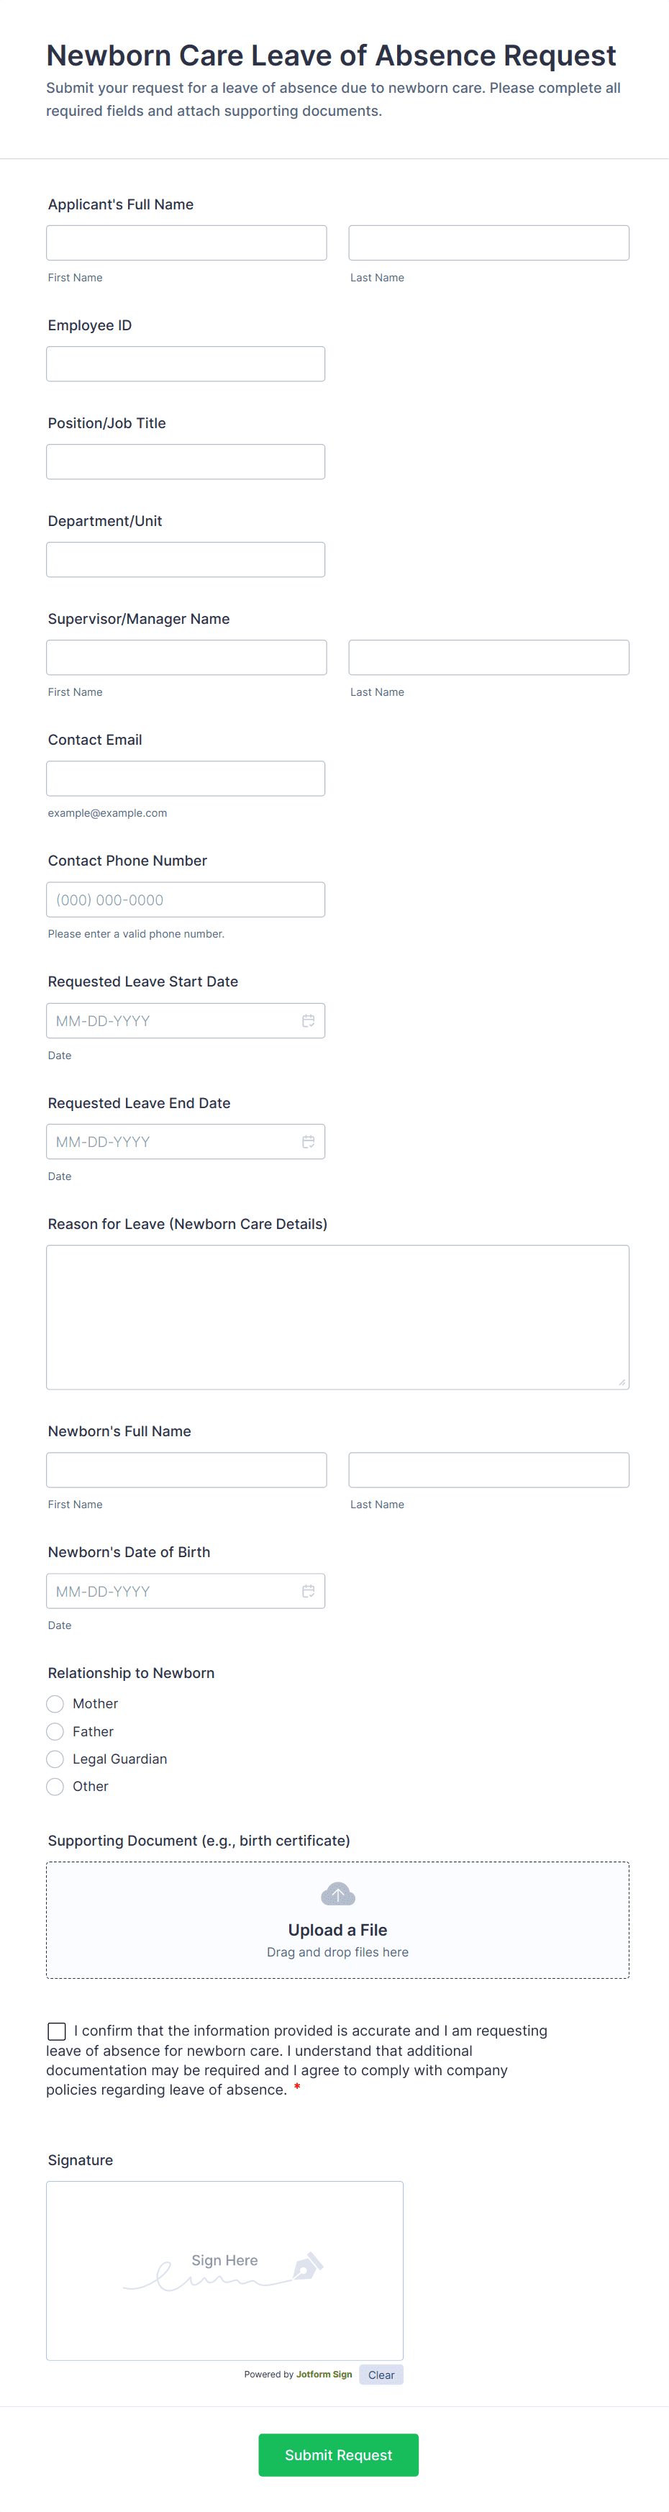Click inside the Sign Here signature pad
Screen dimensions: 669x2512
(x=224, y=2270)
